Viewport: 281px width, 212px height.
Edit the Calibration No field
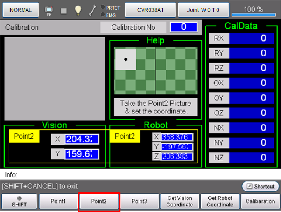click(x=183, y=27)
